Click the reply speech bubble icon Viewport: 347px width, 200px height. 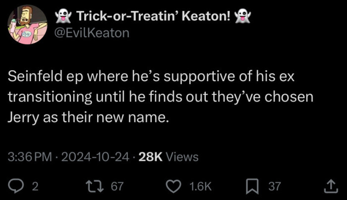(x=17, y=186)
